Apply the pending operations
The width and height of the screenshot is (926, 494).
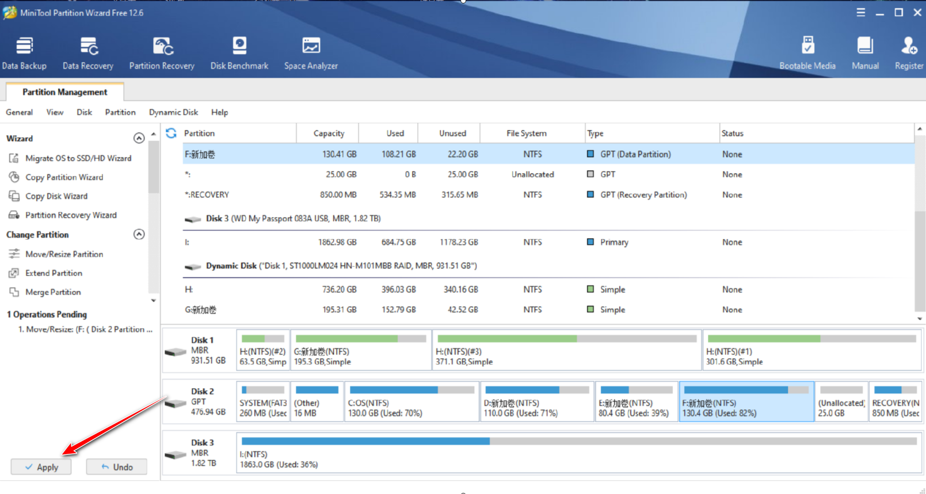41,467
